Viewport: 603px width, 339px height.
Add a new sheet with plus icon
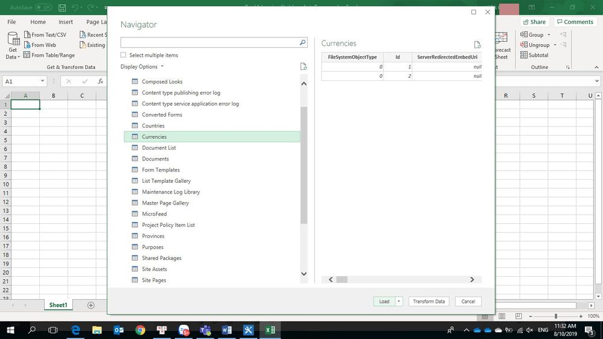click(91, 305)
